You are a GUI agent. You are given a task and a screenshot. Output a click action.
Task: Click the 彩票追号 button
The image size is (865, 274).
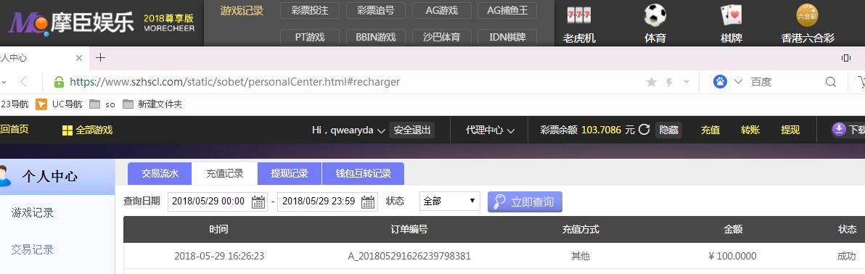376,10
